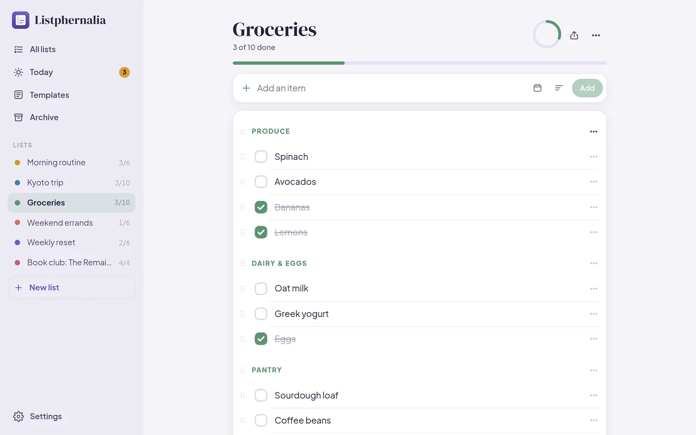This screenshot has height=435, width=696.
Task: Click the drag handle beside Coffee beans
Action: click(x=243, y=420)
